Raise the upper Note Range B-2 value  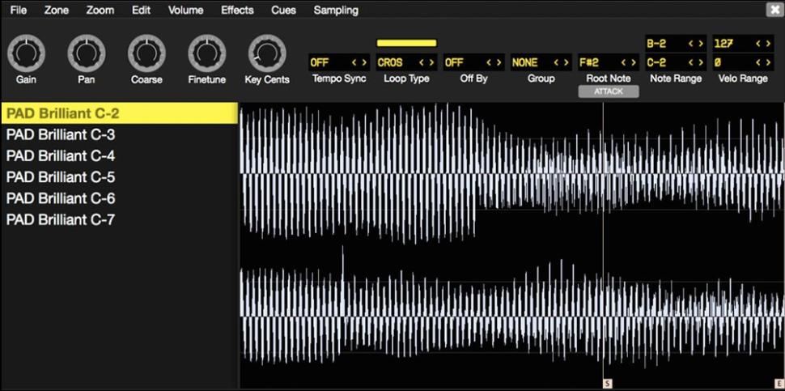tap(700, 44)
